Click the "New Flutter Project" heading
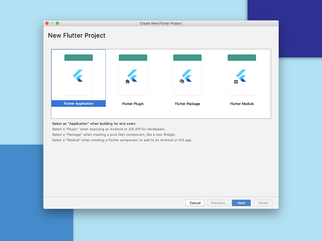This screenshot has height=241, width=322. coord(76,35)
